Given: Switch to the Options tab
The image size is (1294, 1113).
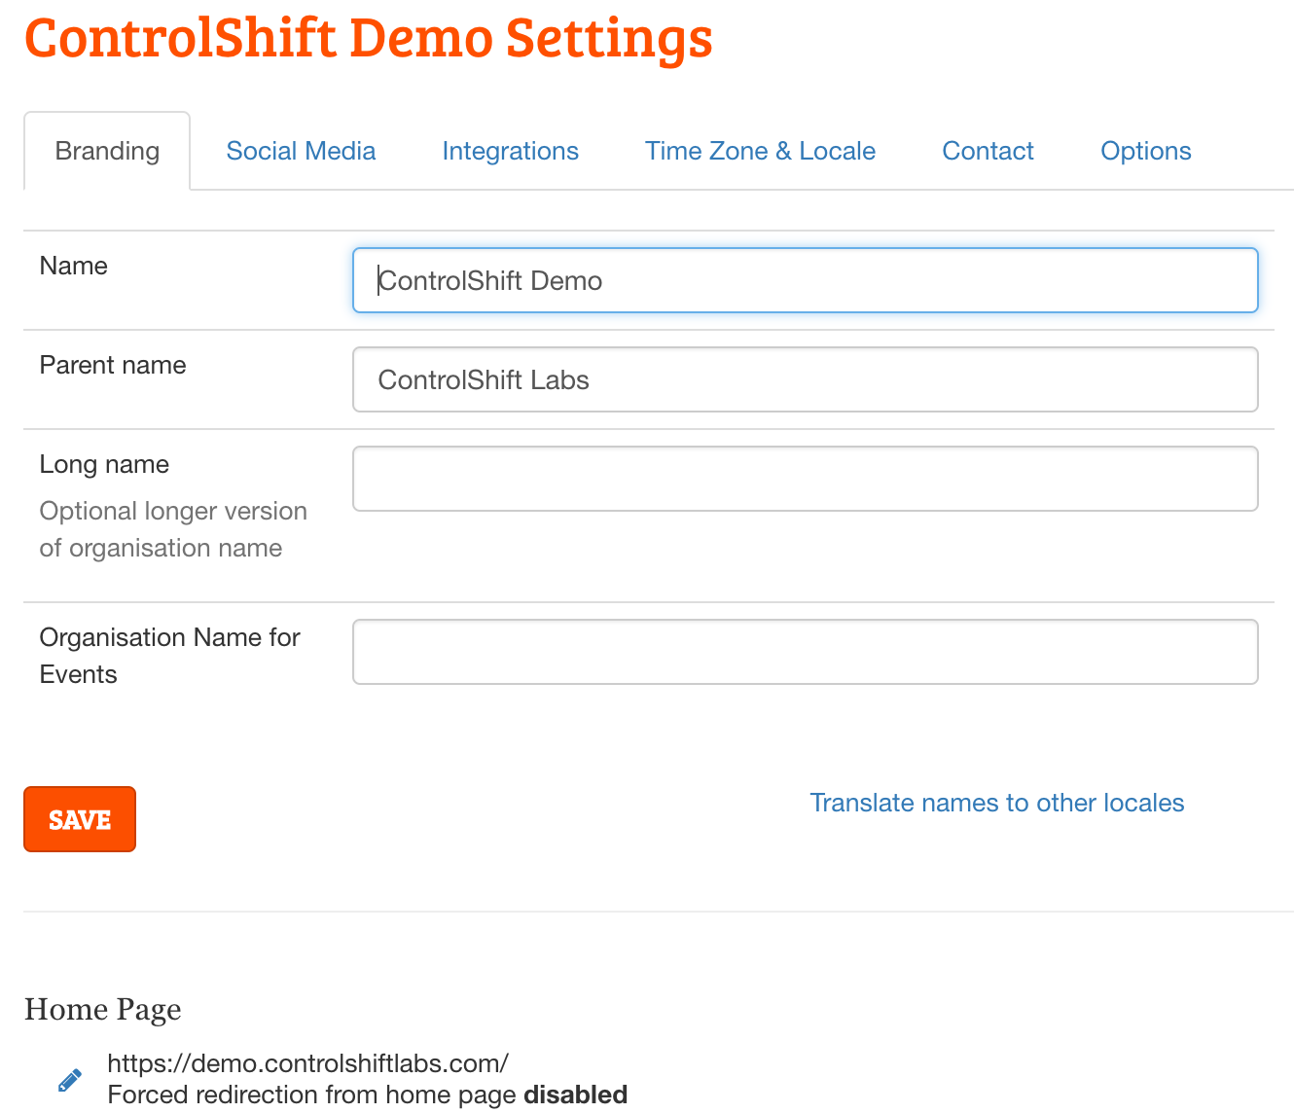Looking at the screenshot, I should click(x=1145, y=151).
